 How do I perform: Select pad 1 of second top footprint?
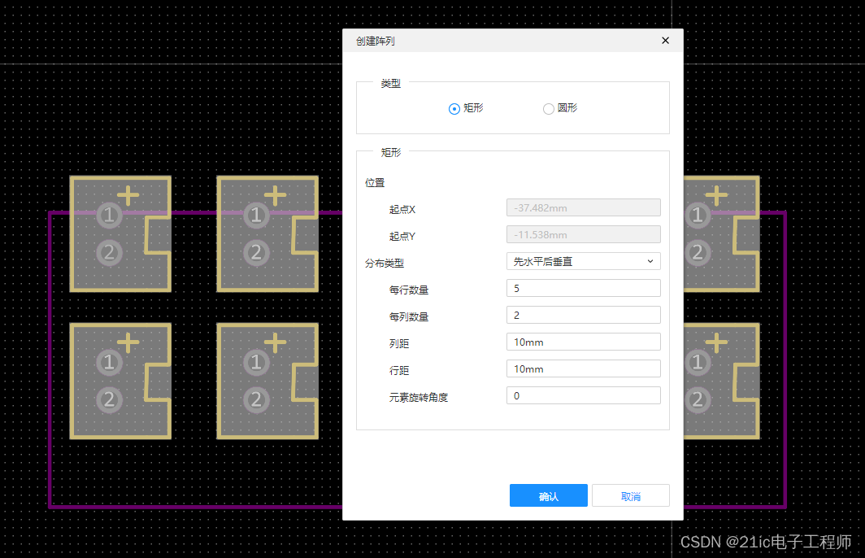(256, 216)
